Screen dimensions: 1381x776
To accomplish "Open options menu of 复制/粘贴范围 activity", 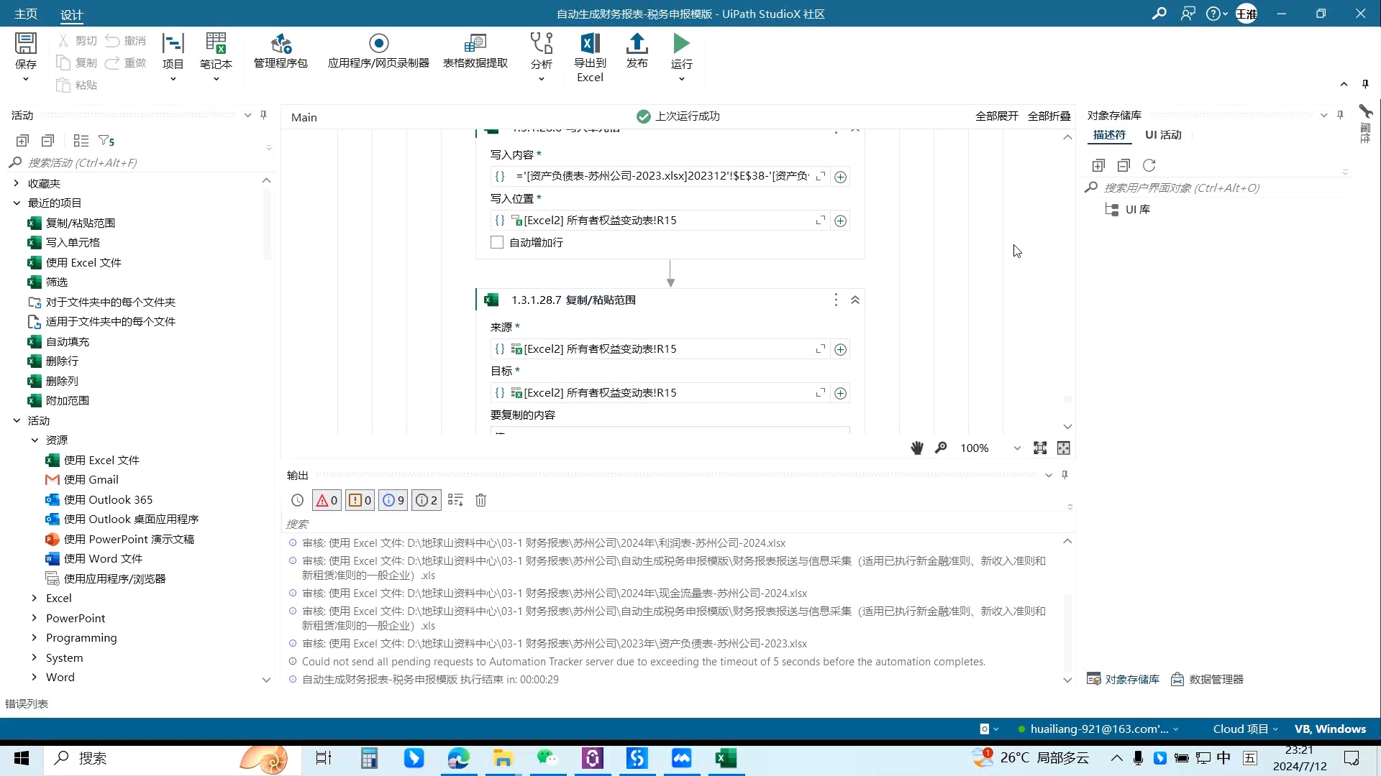I will [836, 300].
